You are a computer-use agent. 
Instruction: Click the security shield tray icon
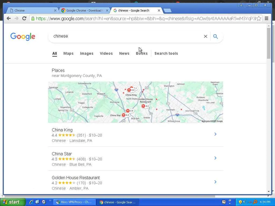click(x=240, y=202)
